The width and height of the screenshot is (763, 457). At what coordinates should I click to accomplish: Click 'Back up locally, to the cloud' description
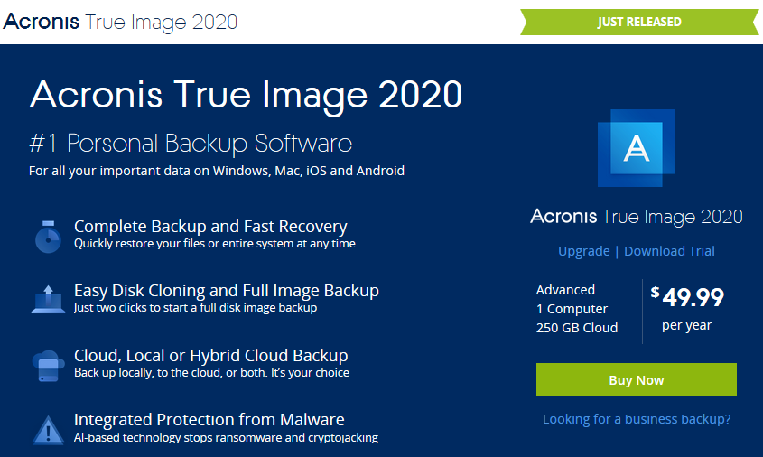point(211,373)
